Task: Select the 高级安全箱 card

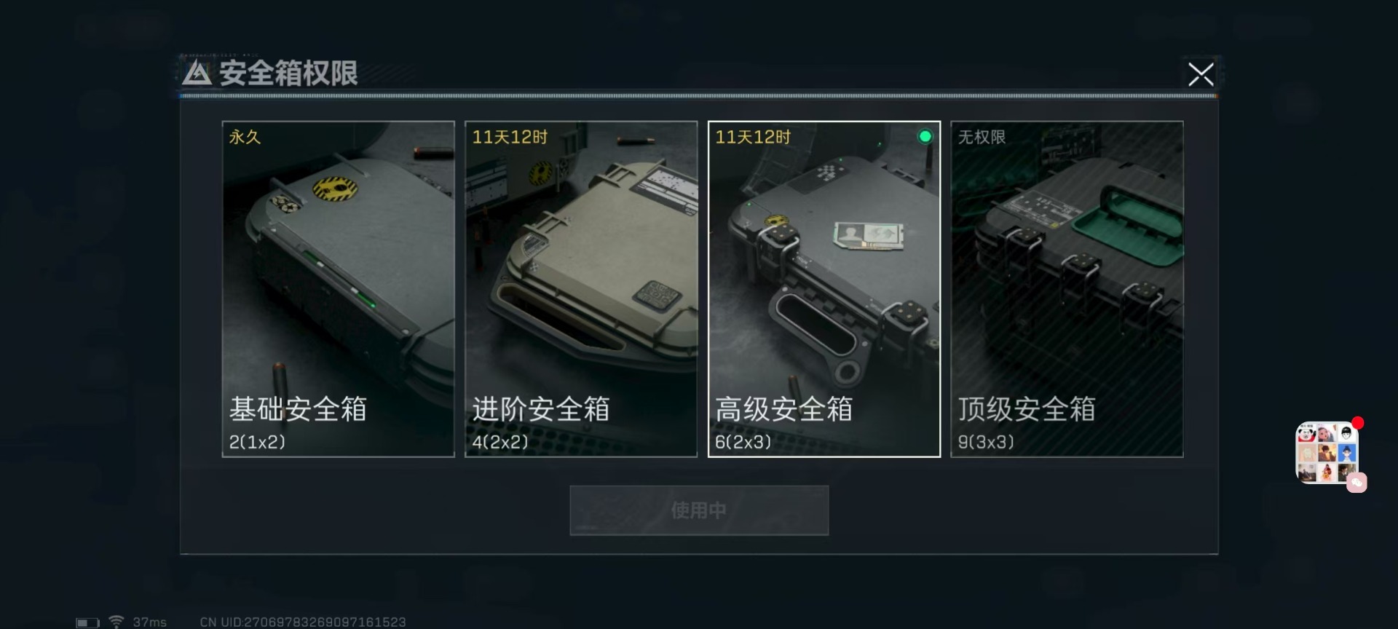Action: coord(824,289)
